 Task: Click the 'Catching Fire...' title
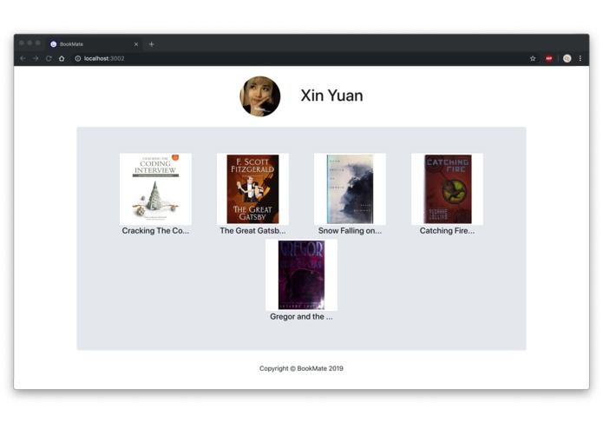[447, 231]
